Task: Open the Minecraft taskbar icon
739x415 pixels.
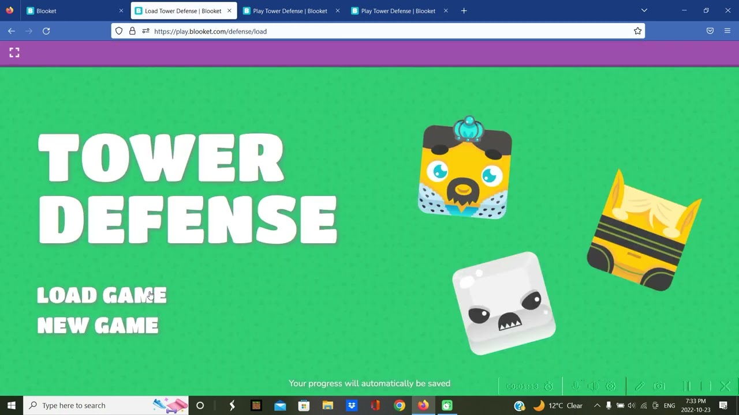Action: (256, 405)
